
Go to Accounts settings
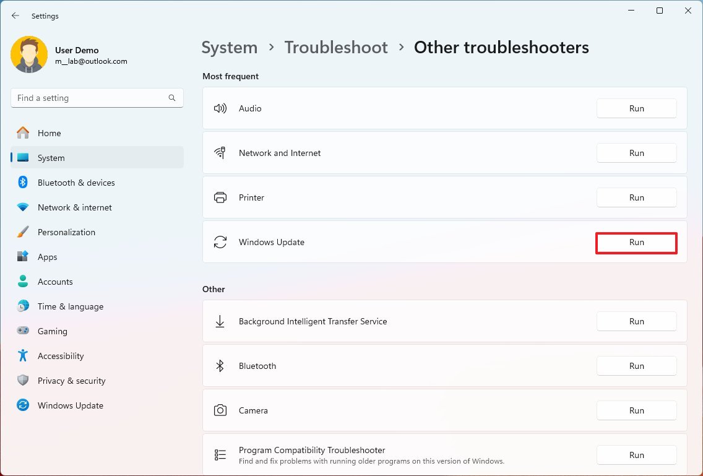click(x=55, y=282)
